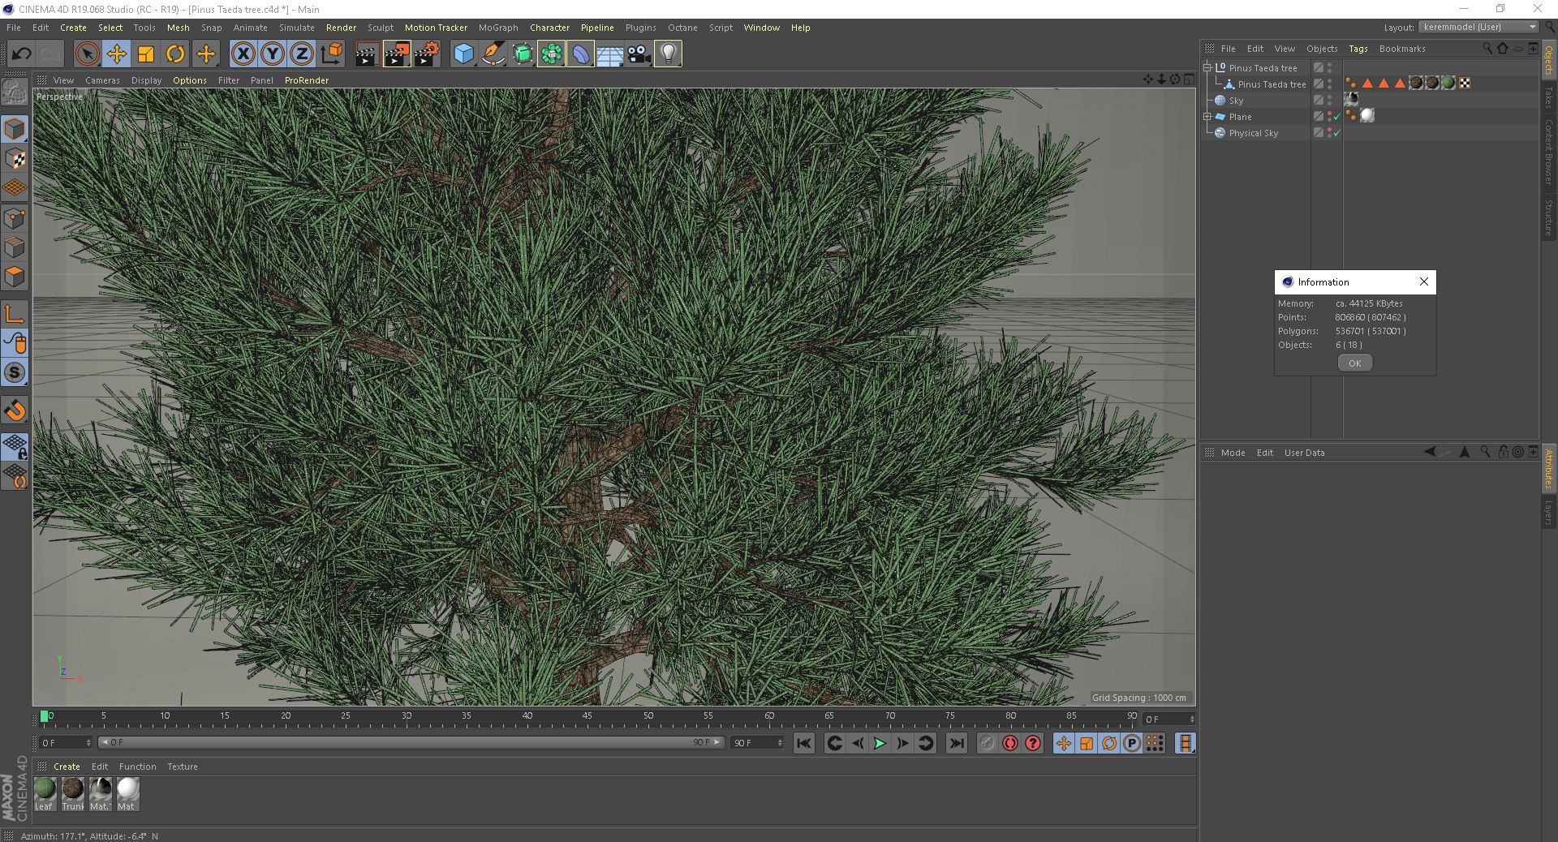Select the Scale tool
This screenshot has height=842, width=1558.
pyautogui.click(x=146, y=54)
